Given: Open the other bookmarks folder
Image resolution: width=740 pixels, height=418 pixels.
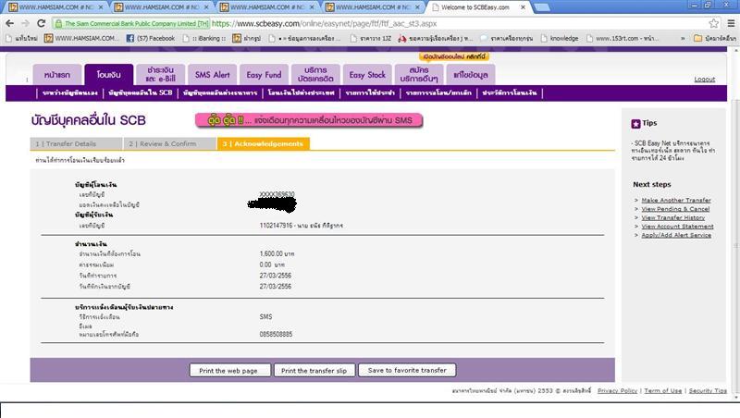Looking at the screenshot, I should coord(714,38).
